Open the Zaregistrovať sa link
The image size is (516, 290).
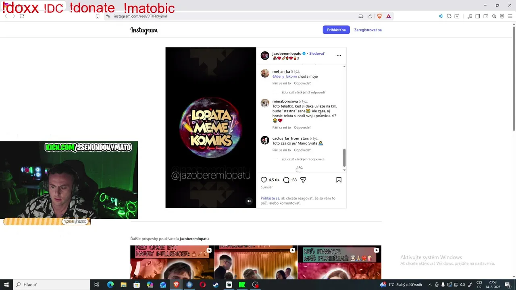coord(368,30)
